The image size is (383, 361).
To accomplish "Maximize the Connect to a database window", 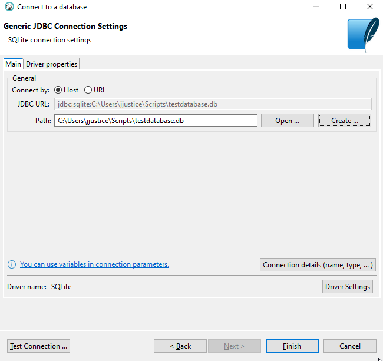I will click(x=343, y=6).
